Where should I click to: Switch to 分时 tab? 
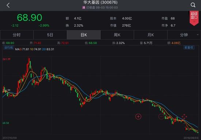coord(17,35)
